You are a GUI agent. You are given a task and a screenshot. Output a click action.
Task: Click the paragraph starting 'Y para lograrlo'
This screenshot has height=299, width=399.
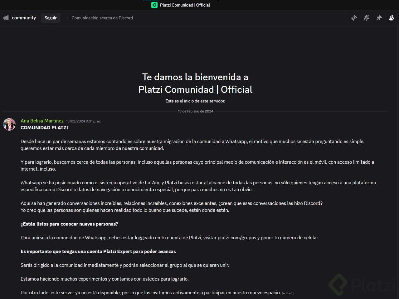coord(197,166)
